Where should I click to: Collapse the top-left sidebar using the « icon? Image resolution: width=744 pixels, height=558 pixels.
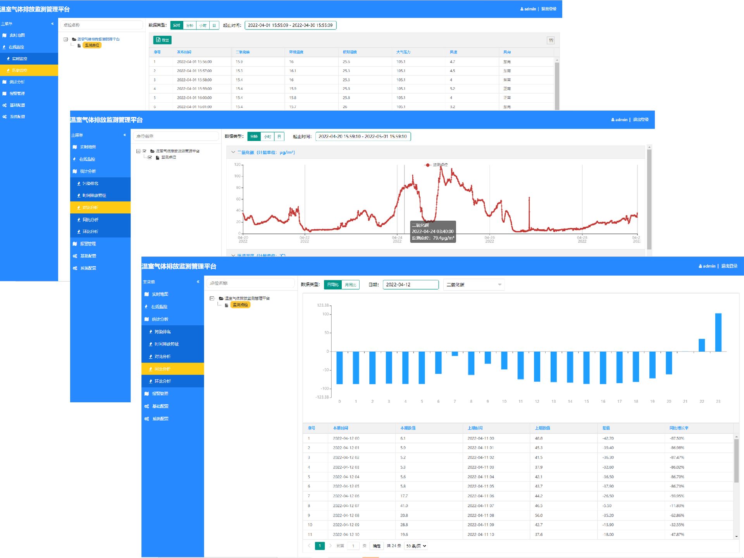point(52,24)
